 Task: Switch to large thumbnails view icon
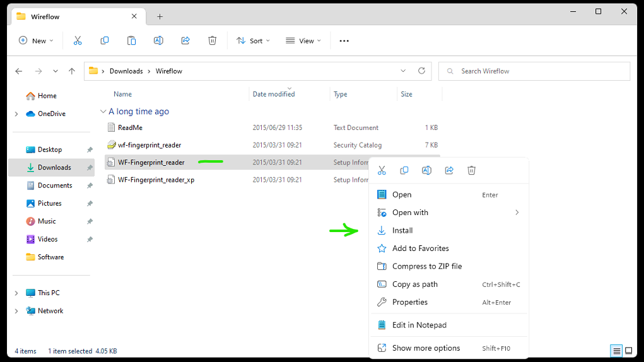629,351
